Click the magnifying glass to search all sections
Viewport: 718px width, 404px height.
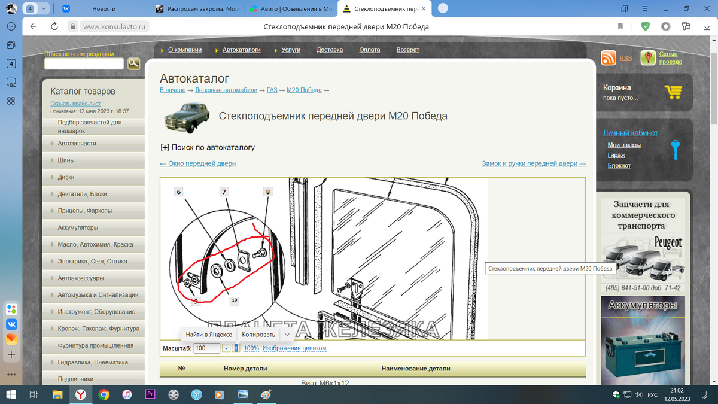click(133, 63)
